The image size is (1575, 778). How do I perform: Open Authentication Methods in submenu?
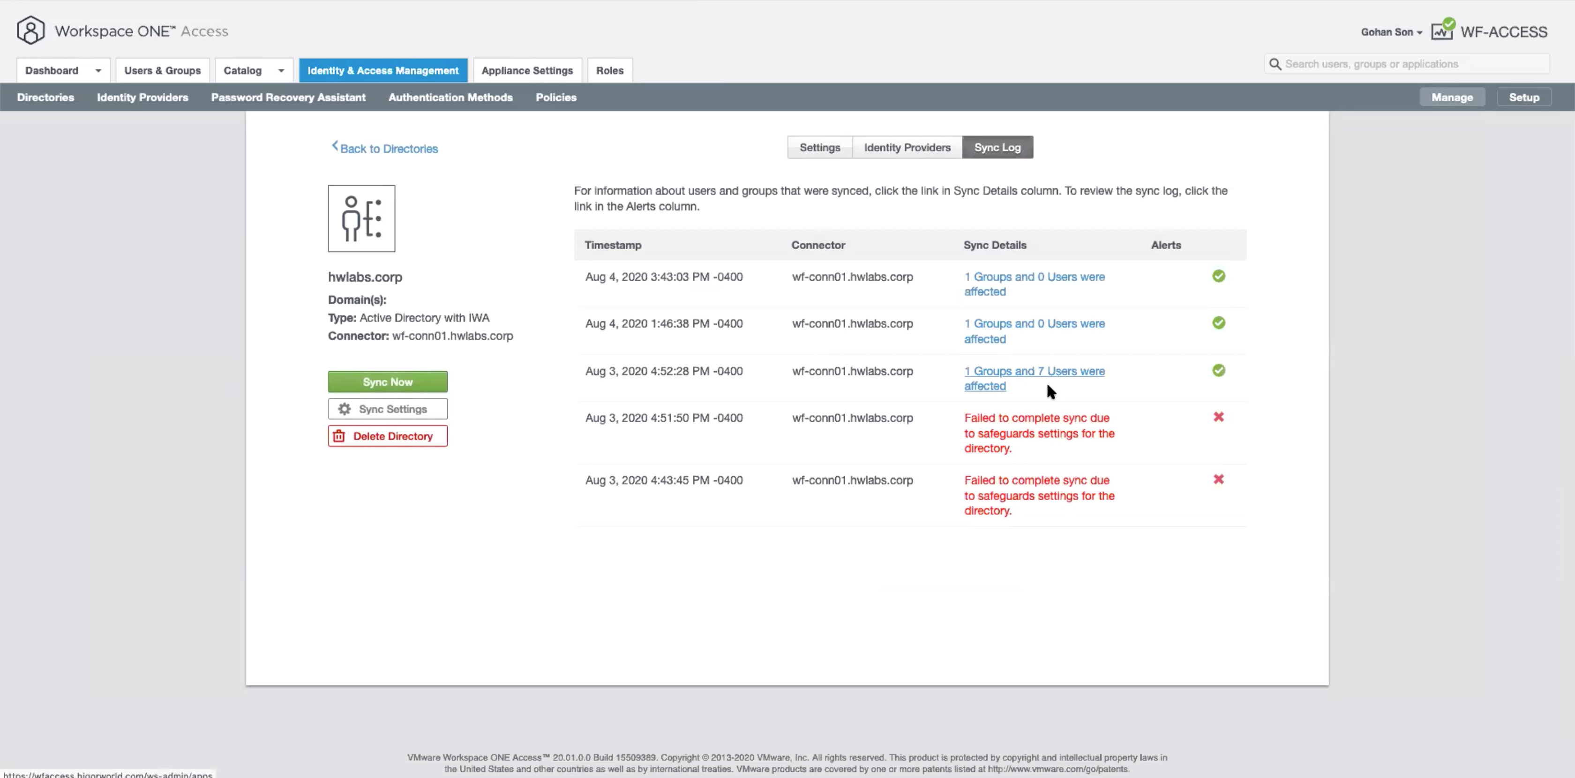pyautogui.click(x=450, y=97)
